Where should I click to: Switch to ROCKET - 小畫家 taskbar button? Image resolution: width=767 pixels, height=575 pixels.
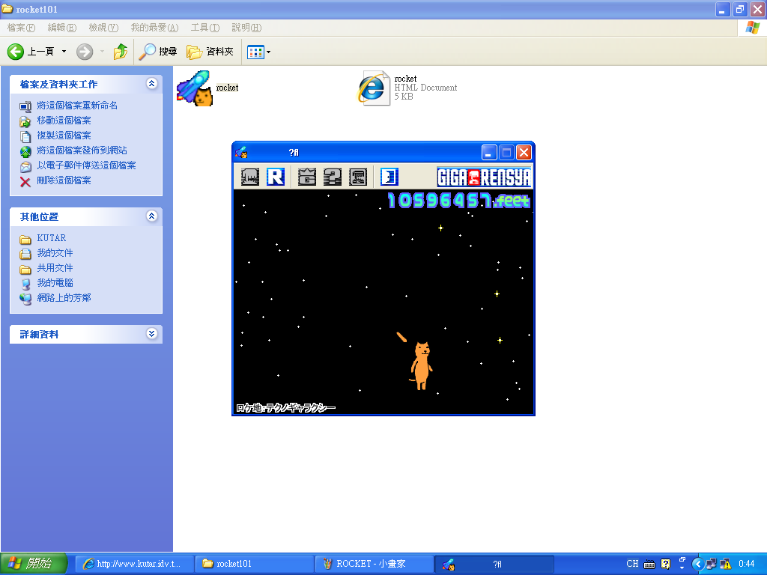coord(374,564)
